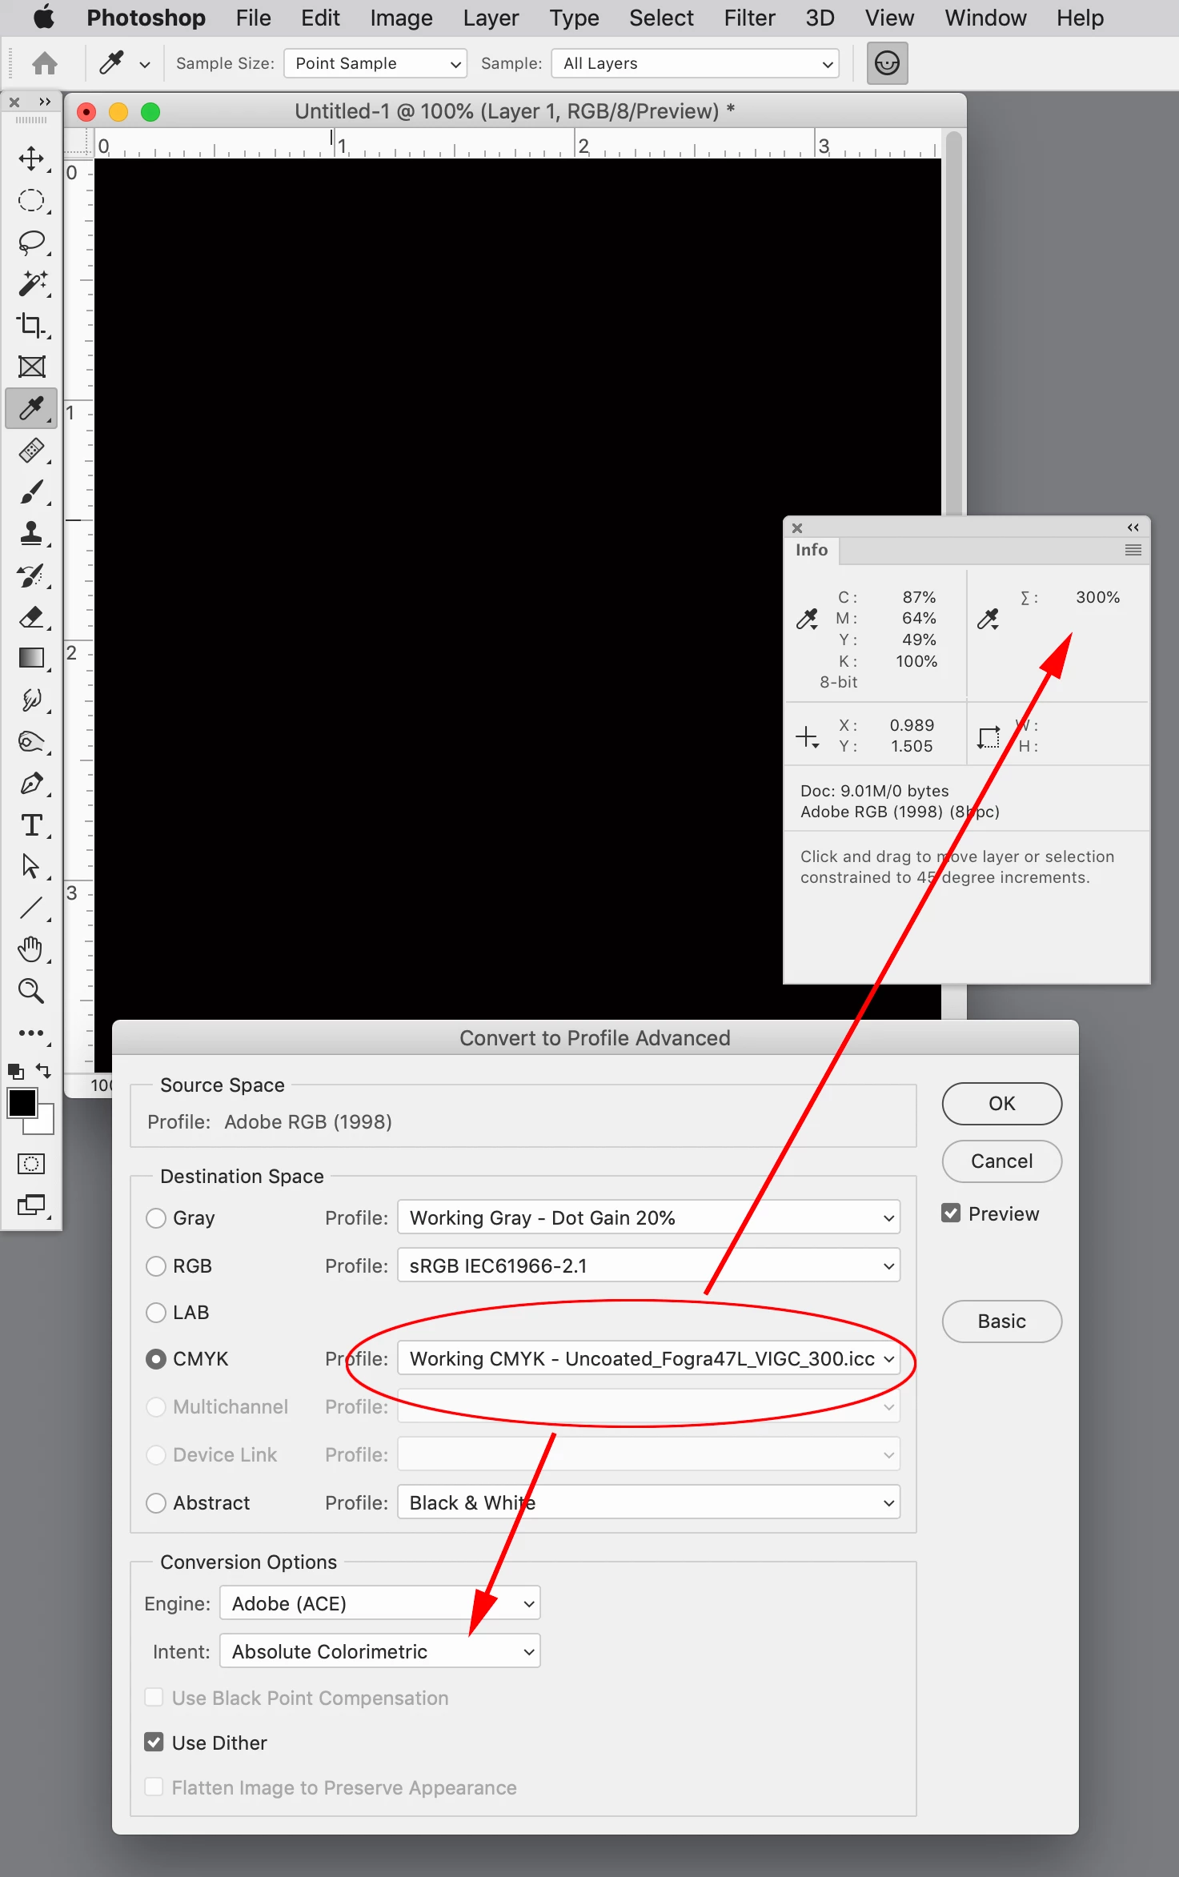Open the Info panel menu
1179x1877 pixels.
(1133, 550)
